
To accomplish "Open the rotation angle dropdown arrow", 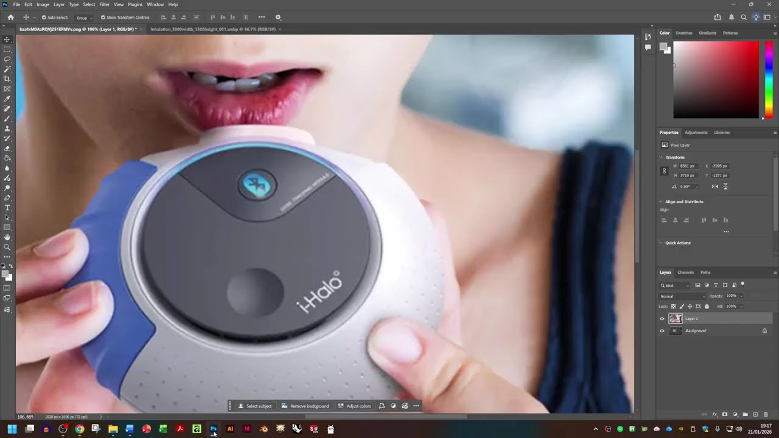I will pos(696,187).
